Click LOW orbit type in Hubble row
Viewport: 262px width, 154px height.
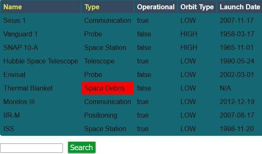197,61
